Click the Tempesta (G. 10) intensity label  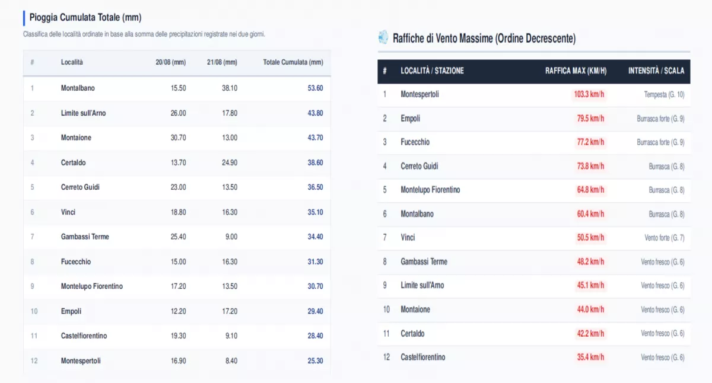[664, 94]
